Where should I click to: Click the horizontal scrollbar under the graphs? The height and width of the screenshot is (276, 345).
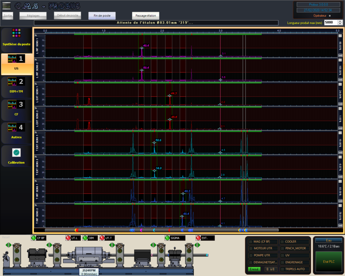162,230
